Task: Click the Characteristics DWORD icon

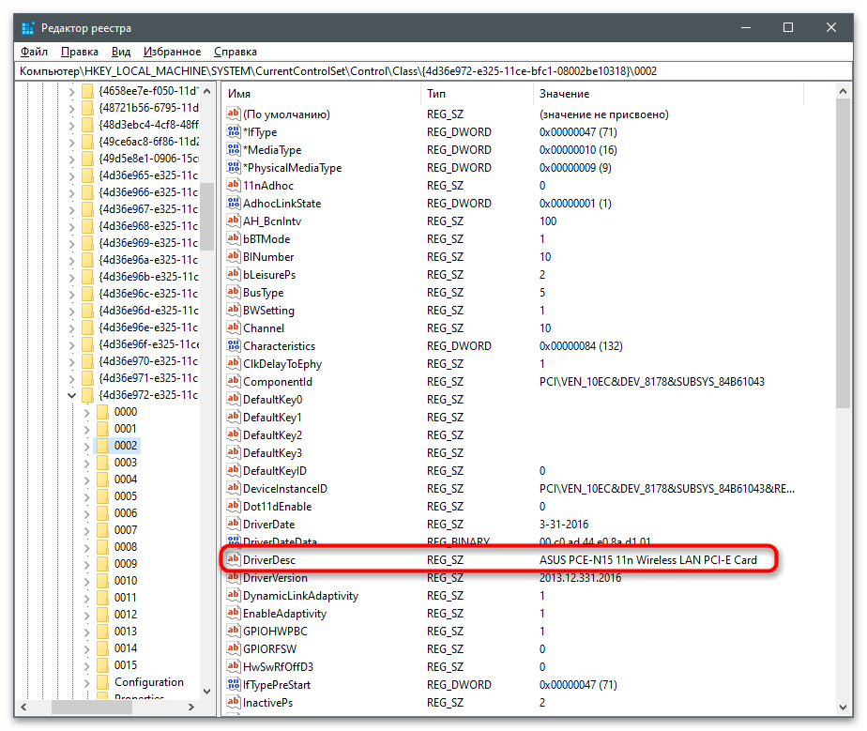Action: 234,345
